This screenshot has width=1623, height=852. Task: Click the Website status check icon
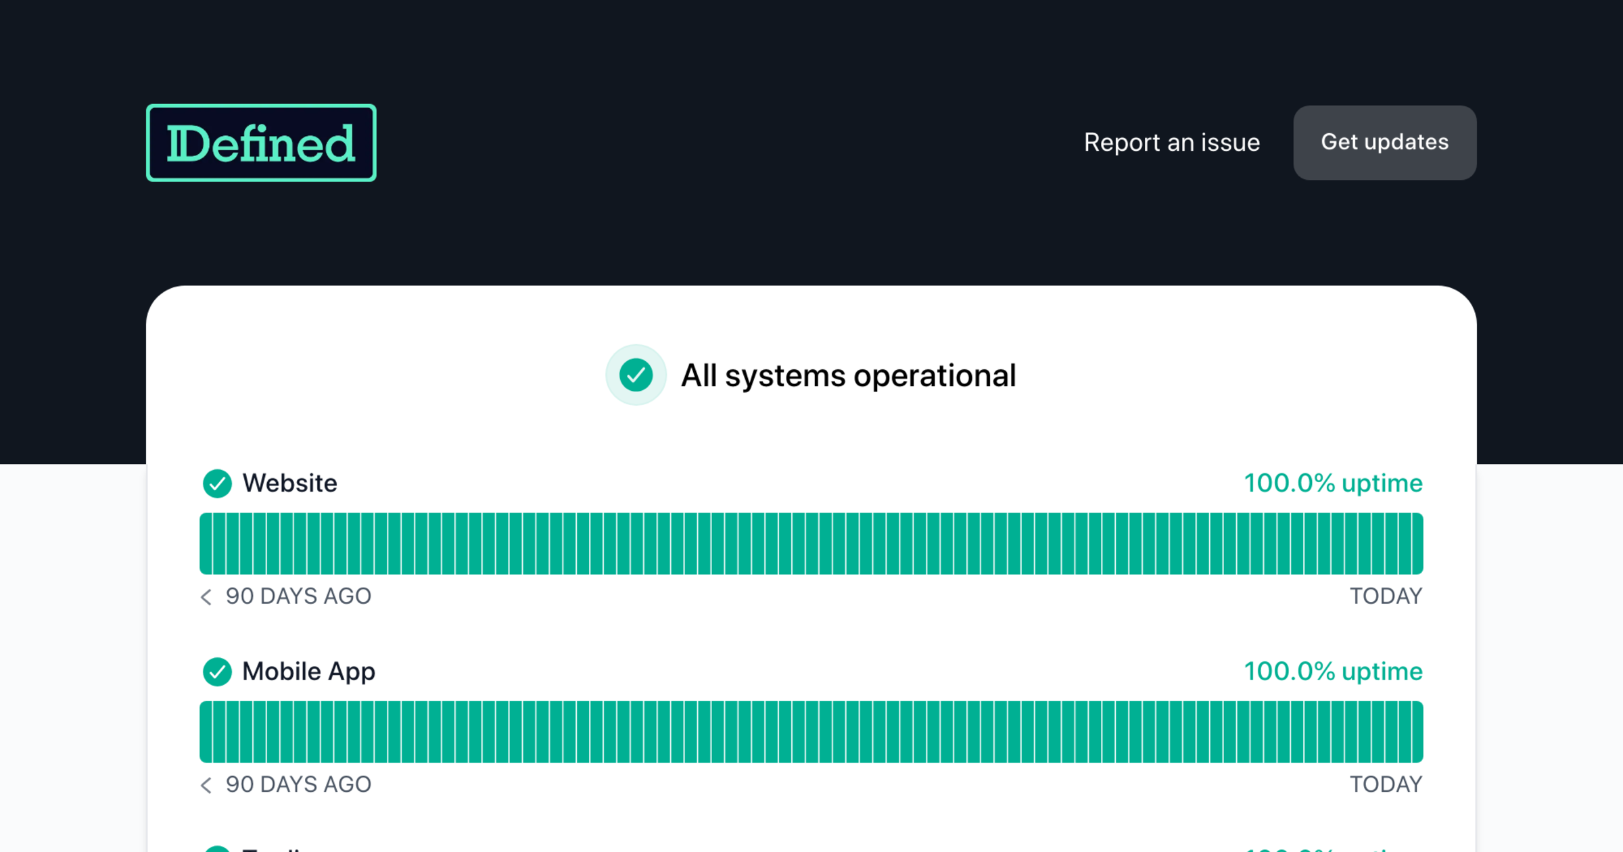click(x=217, y=483)
